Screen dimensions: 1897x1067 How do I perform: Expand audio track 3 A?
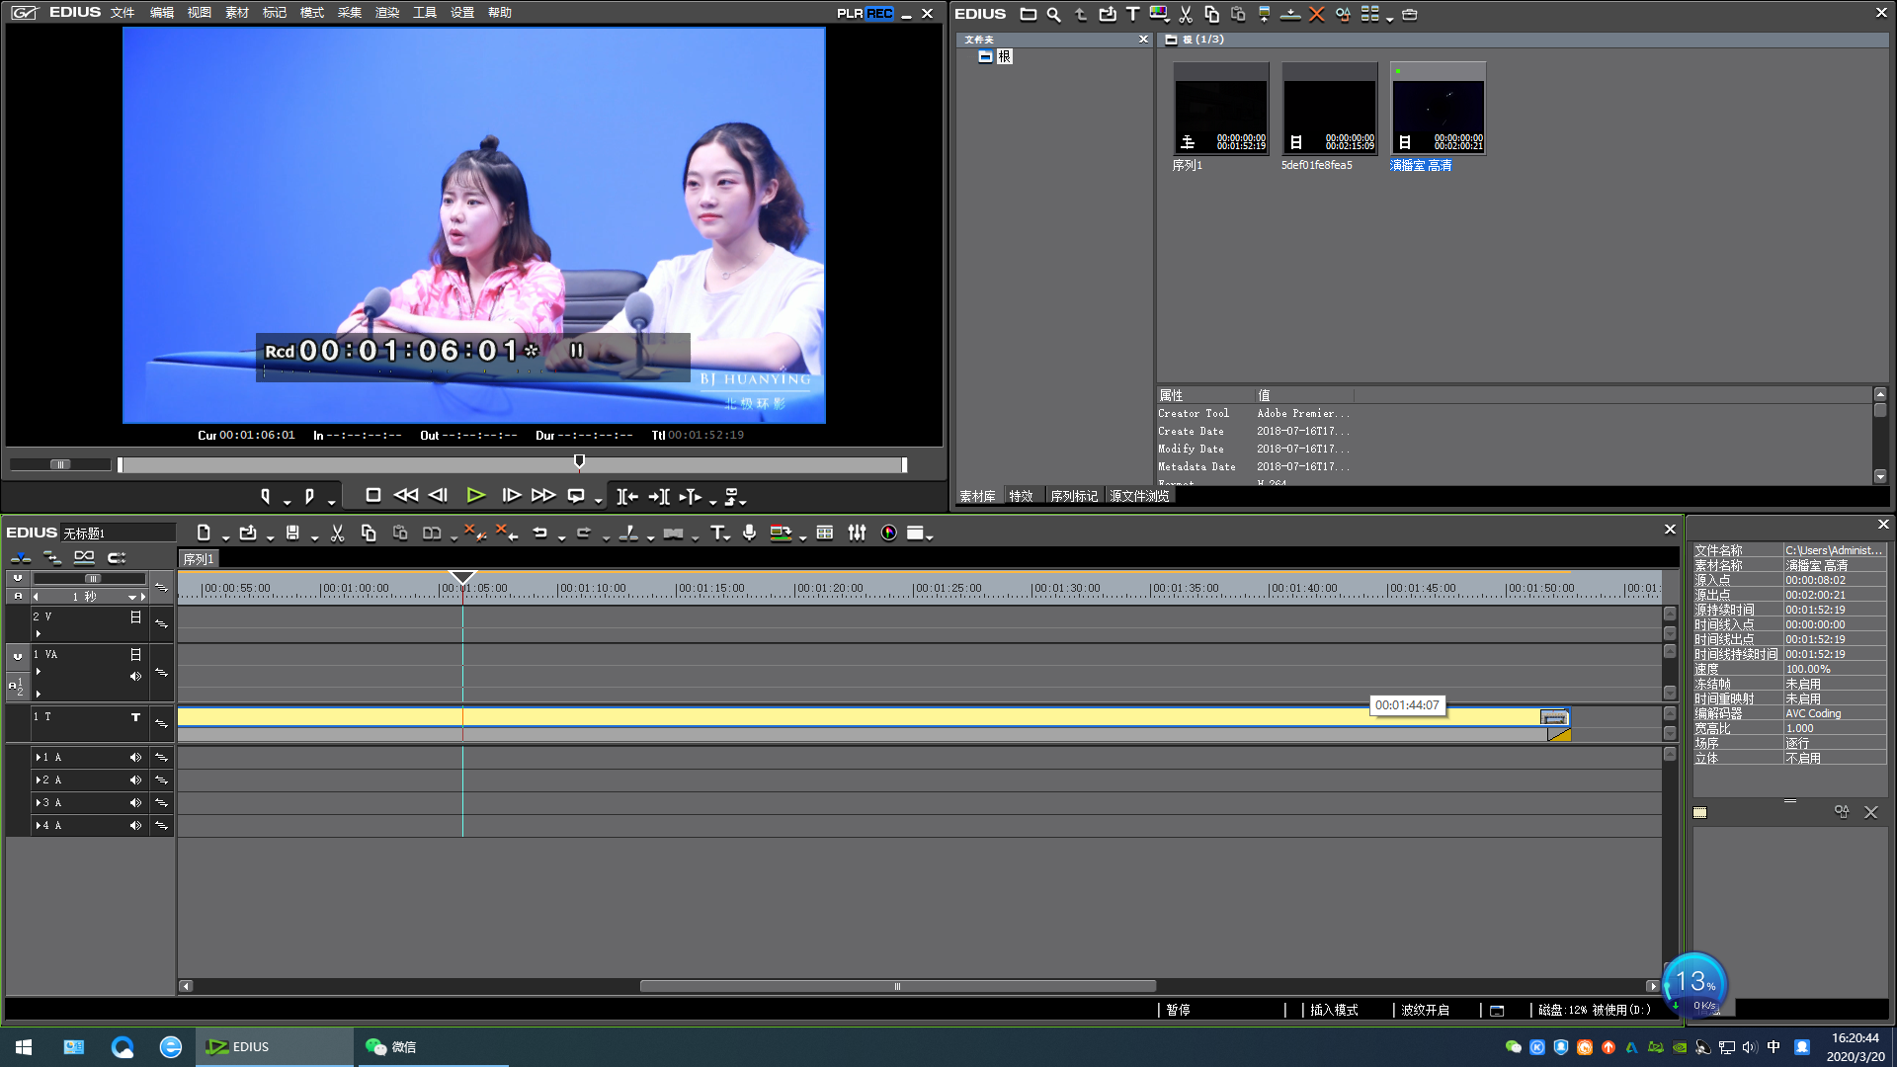(39, 803)
